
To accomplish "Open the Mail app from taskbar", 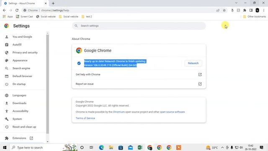I will pyautogui.click(x=130, y=147).
